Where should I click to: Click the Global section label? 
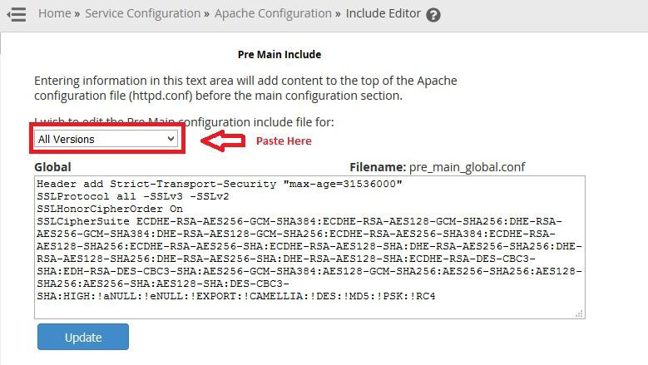click(53, 167)
